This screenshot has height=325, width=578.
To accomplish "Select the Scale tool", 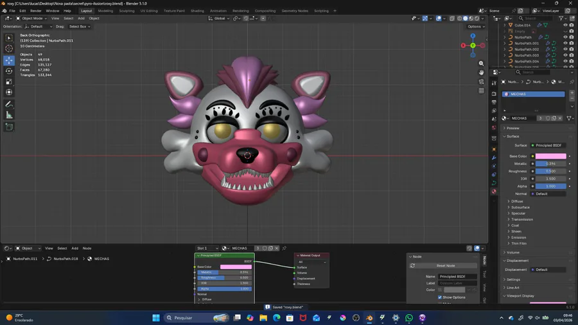I will click(x=9, y=82).
